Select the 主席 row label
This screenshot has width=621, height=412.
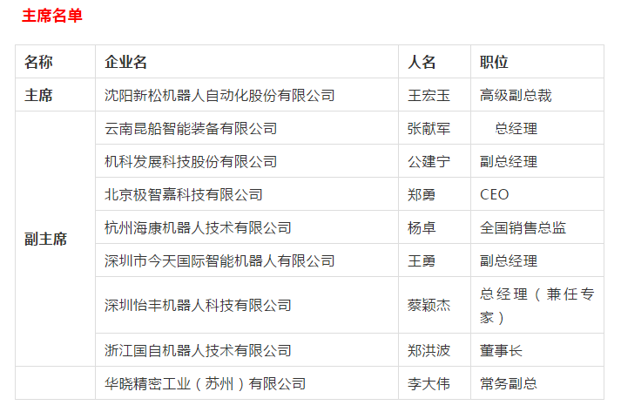tap(38, 95)
